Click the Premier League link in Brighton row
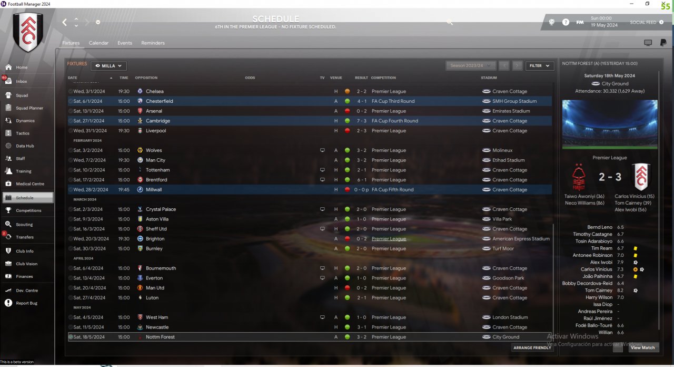 click(389, 239)
